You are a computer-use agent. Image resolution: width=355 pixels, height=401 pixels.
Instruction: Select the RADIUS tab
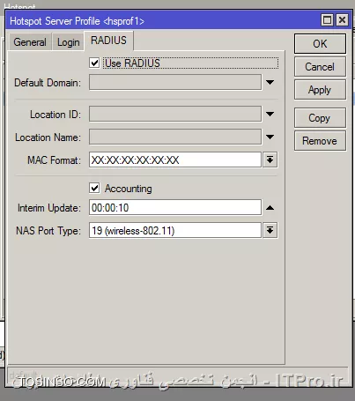(x=108, y=41)
